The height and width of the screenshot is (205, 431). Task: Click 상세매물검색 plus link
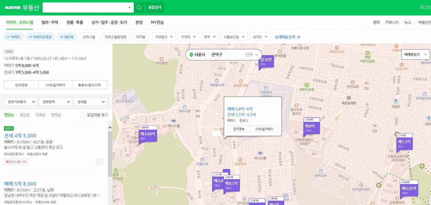click(288, 37)
